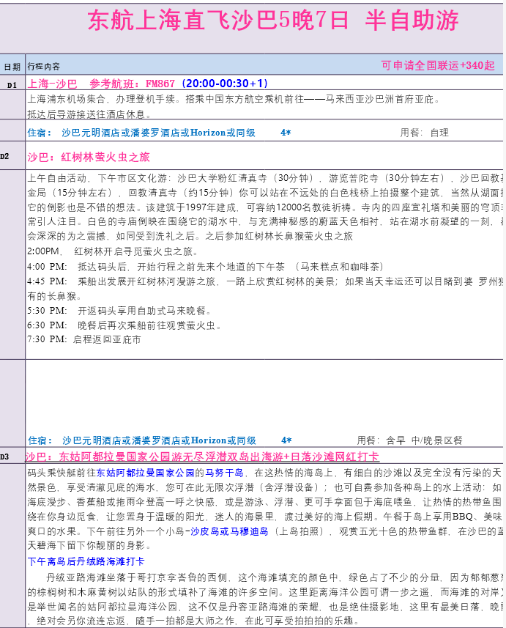Click line 有的长鼻猴
Viewport: 506px width, 628px height.
(54, 296)
